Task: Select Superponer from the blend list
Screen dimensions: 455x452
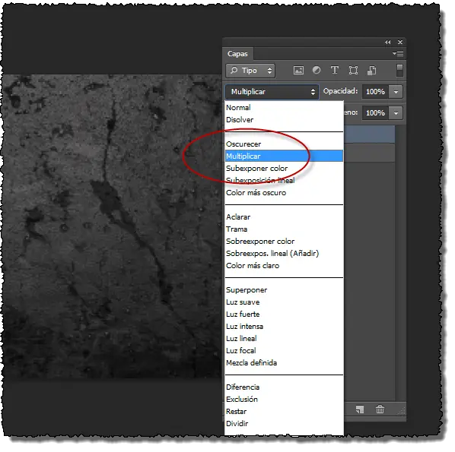Action: tap(247, 290)
